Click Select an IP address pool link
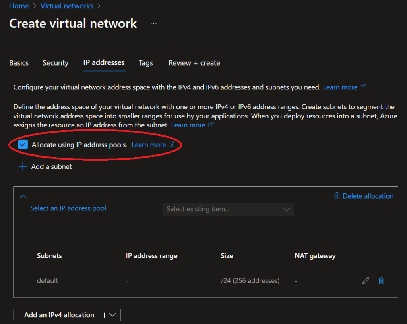 (69, 208)
